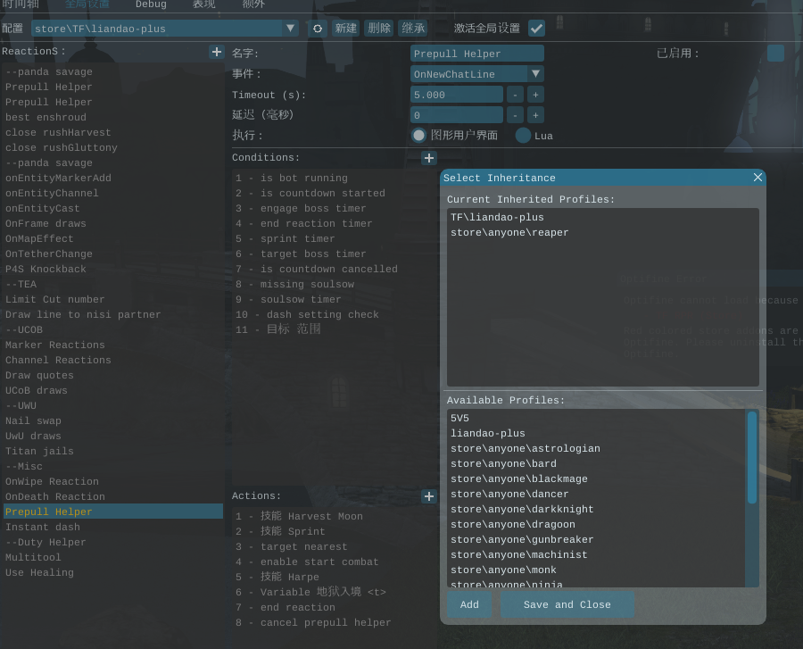Open the 配置 profile dropdown
803x649 pixels.
(290, 29)
